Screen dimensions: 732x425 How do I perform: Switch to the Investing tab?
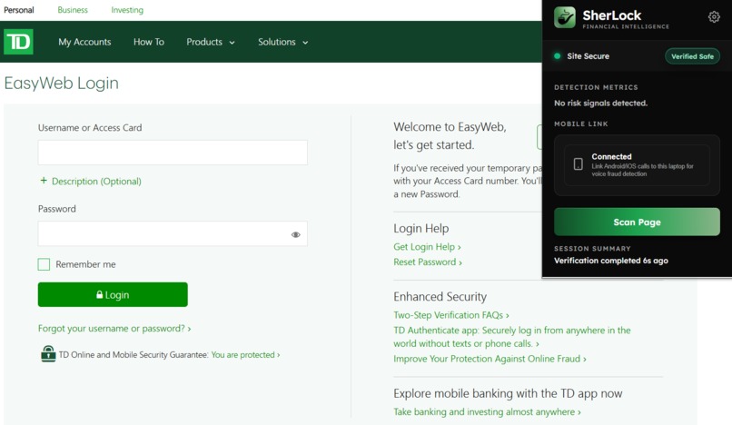[x=127, y=10]
